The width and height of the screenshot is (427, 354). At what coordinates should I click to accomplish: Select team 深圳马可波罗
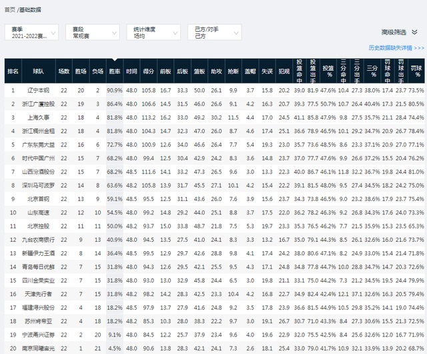tap(39, 186)
